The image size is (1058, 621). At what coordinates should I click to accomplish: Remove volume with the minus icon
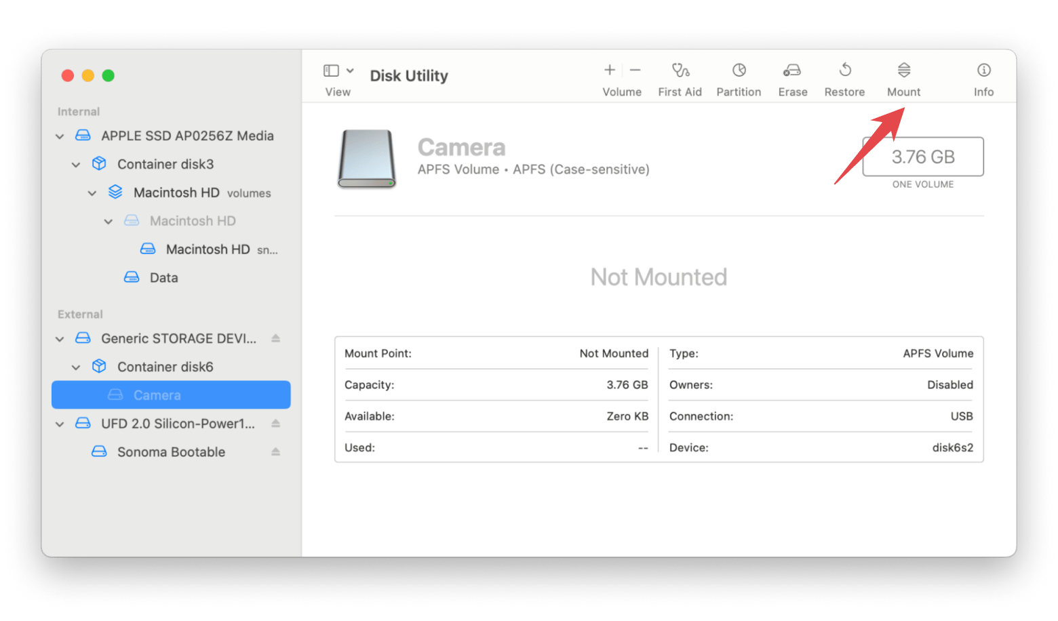[635, 70]
